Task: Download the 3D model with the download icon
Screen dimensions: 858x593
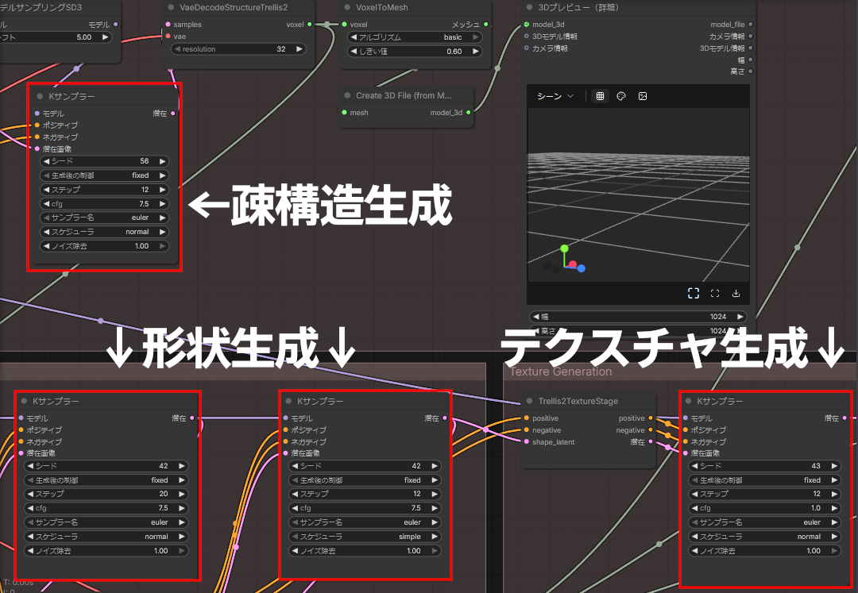Action: click(736, 294)
